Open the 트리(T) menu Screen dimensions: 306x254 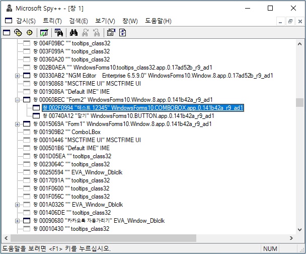coord(52,21)
